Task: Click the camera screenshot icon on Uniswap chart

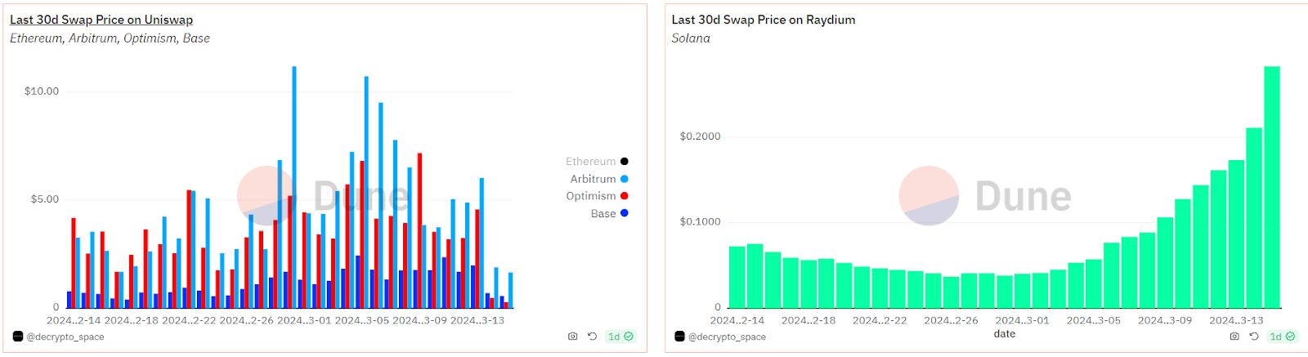Action: coord(572,337)
